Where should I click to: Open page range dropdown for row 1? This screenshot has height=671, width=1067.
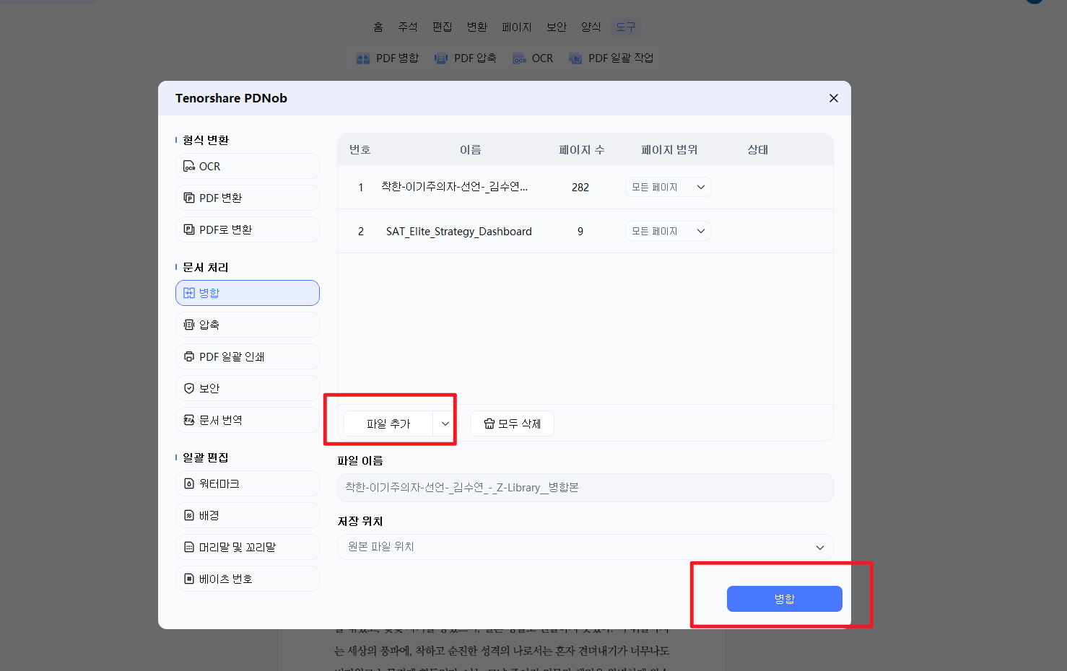668,187
